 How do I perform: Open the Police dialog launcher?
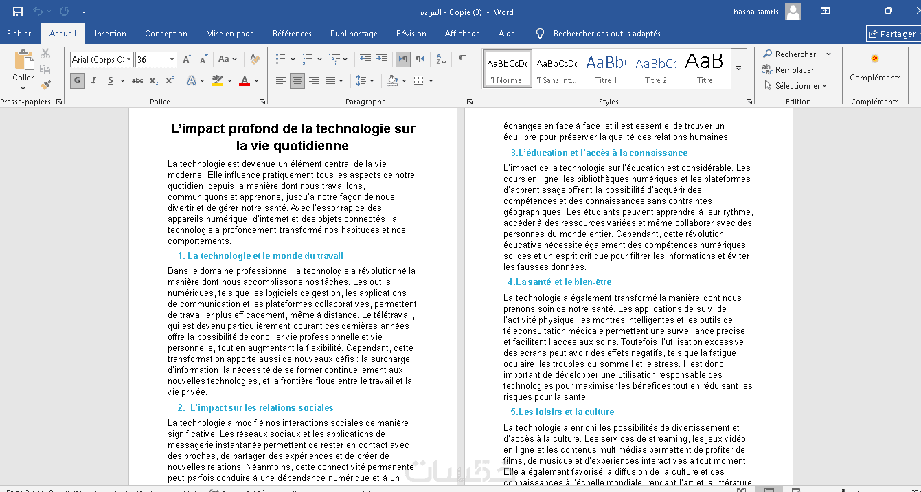tap(262, 102)
